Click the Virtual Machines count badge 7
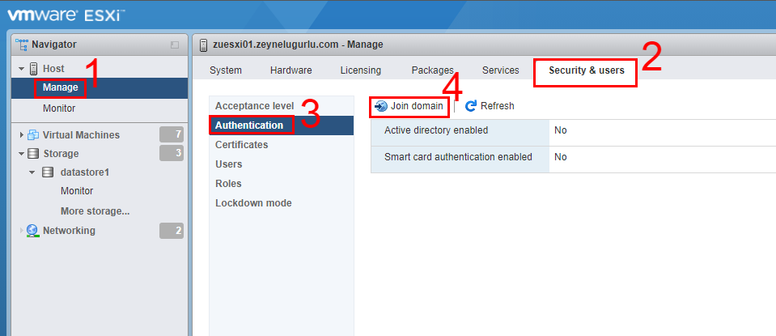The height and width of the screenshot is (336, 776). point(172,134)
